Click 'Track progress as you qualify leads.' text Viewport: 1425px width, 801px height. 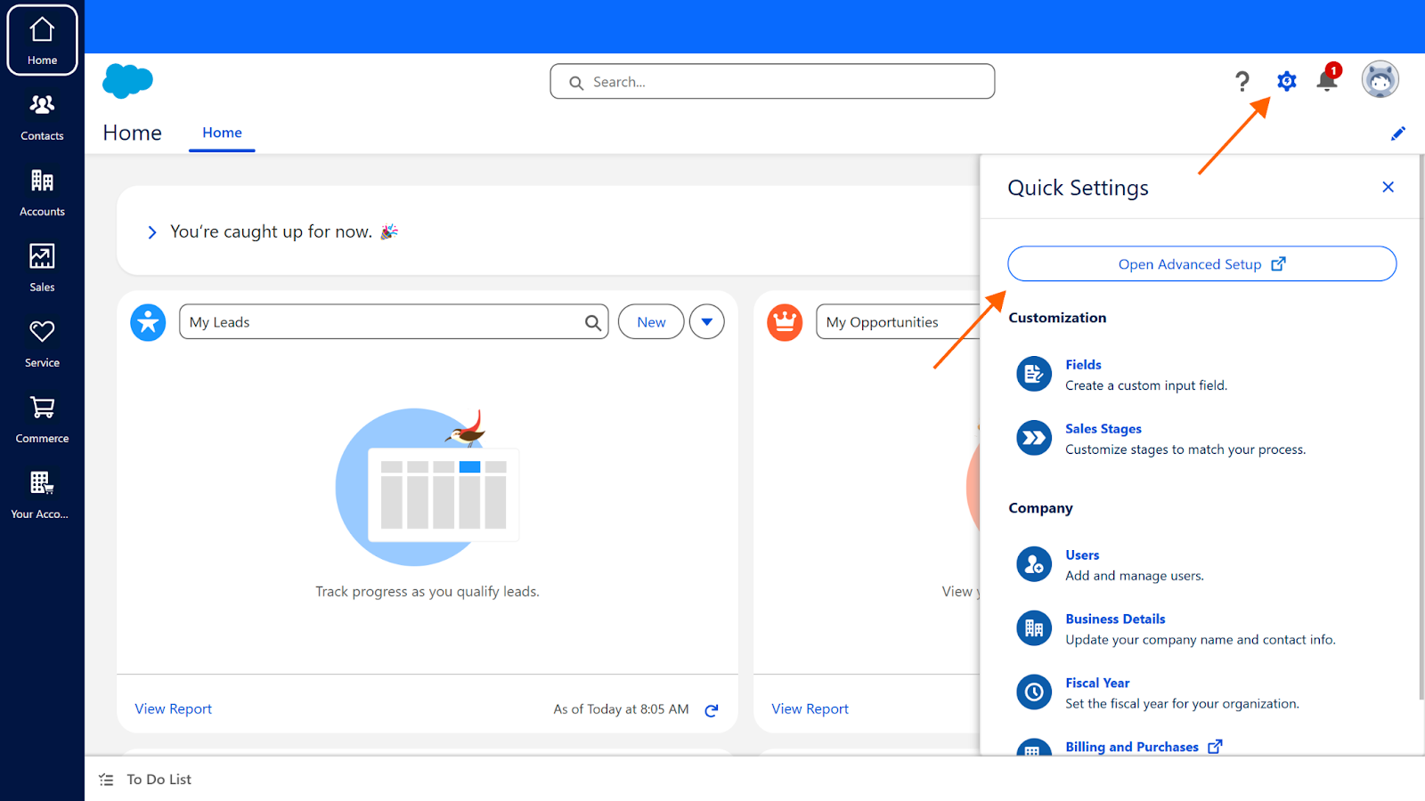[427, 592]
